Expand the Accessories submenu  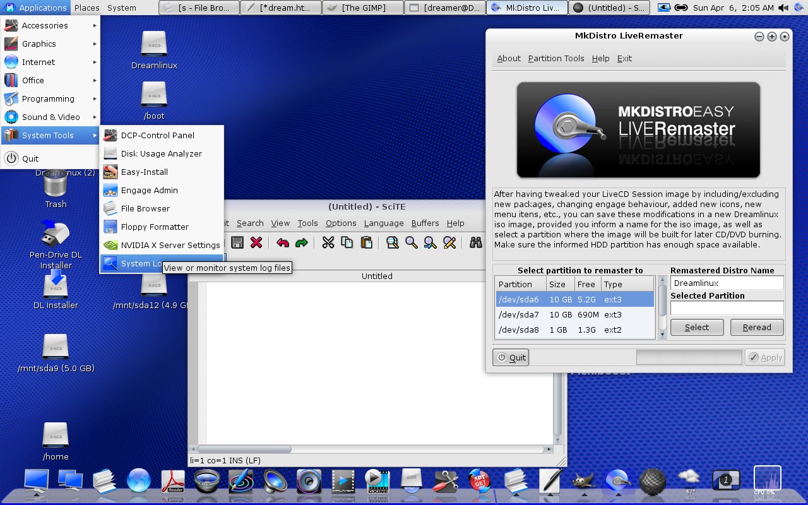click(x=50, y=25)
